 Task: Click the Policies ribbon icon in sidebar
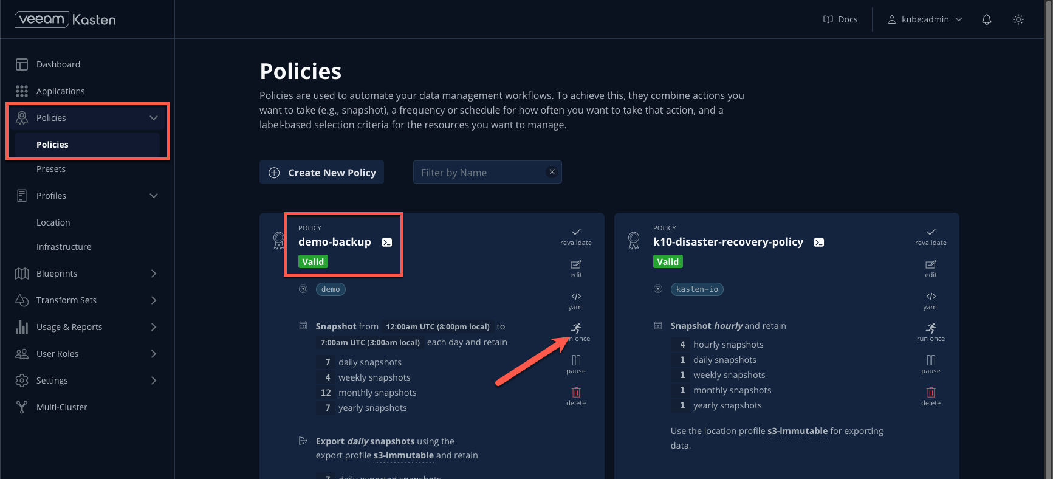[x=22, y=118]
